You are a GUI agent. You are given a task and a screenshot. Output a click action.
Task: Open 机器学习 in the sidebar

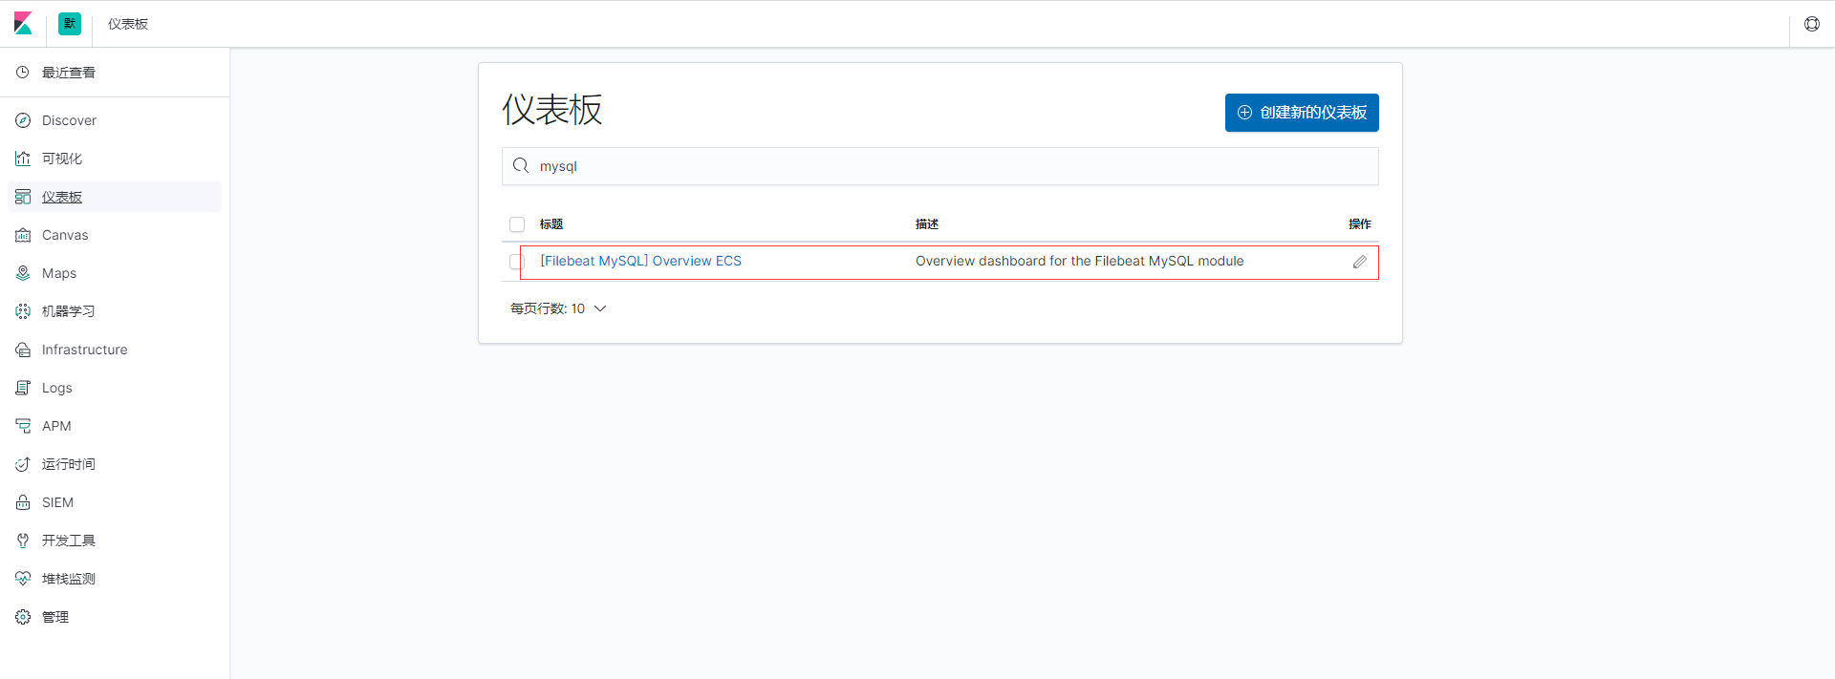(x=69, y=311)
